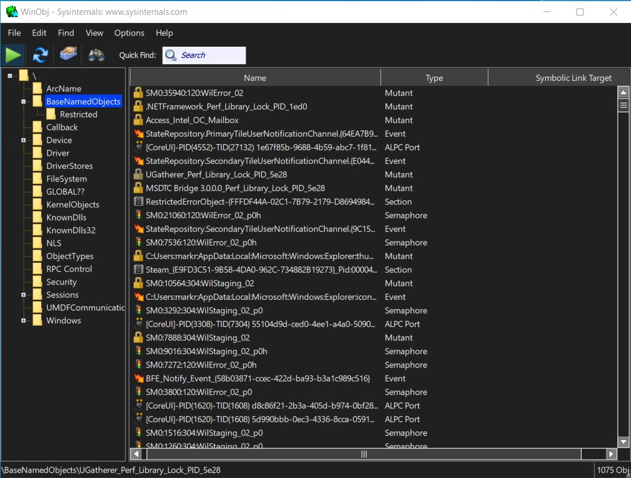Viewport: 631px width, 478px height.
Task: Open the View menu
Action: pyautogui.click(x=94, y=33)
